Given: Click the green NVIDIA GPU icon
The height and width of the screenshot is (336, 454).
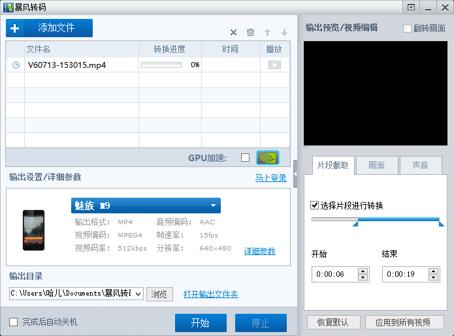Looking at the screenshot, I should (x=268, y=158).
